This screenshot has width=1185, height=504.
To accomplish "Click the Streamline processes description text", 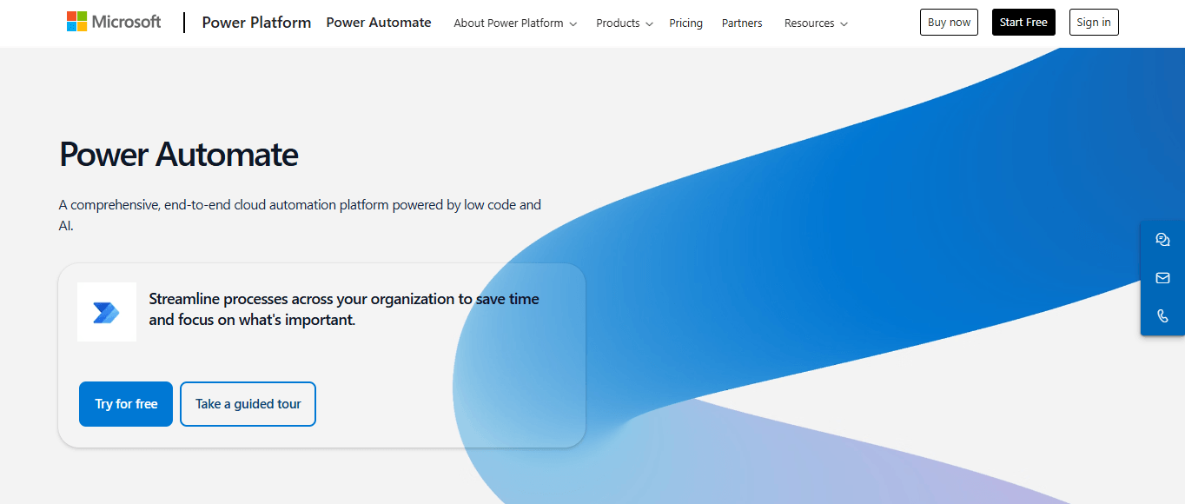I will [x=344, y=309].
